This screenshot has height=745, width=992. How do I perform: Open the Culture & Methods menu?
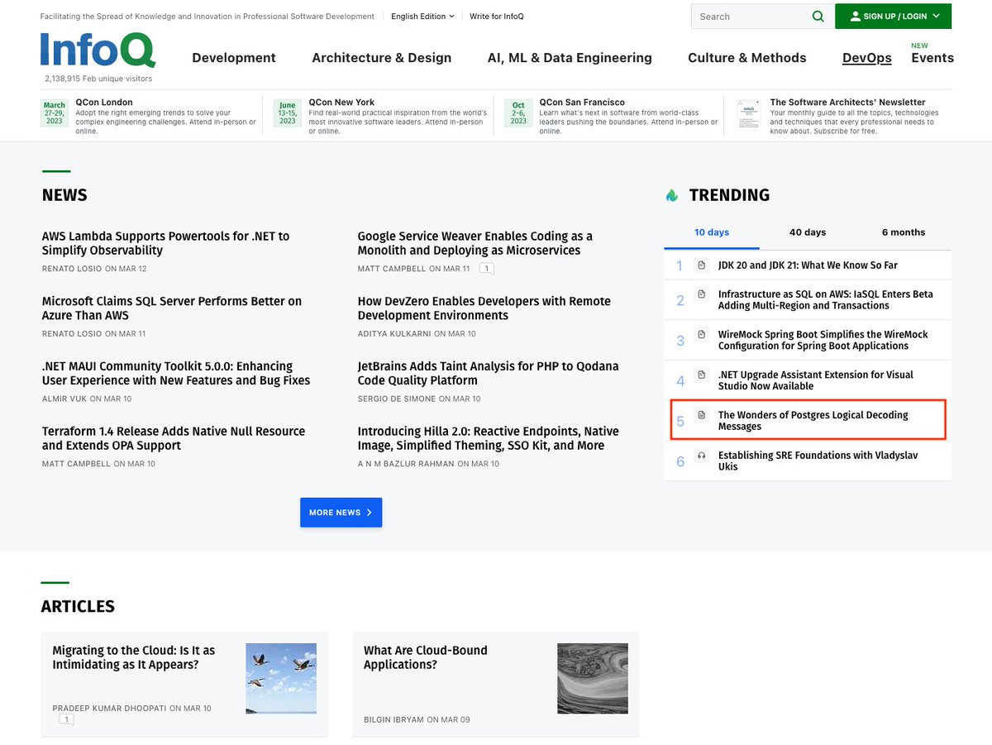point(746,58)
